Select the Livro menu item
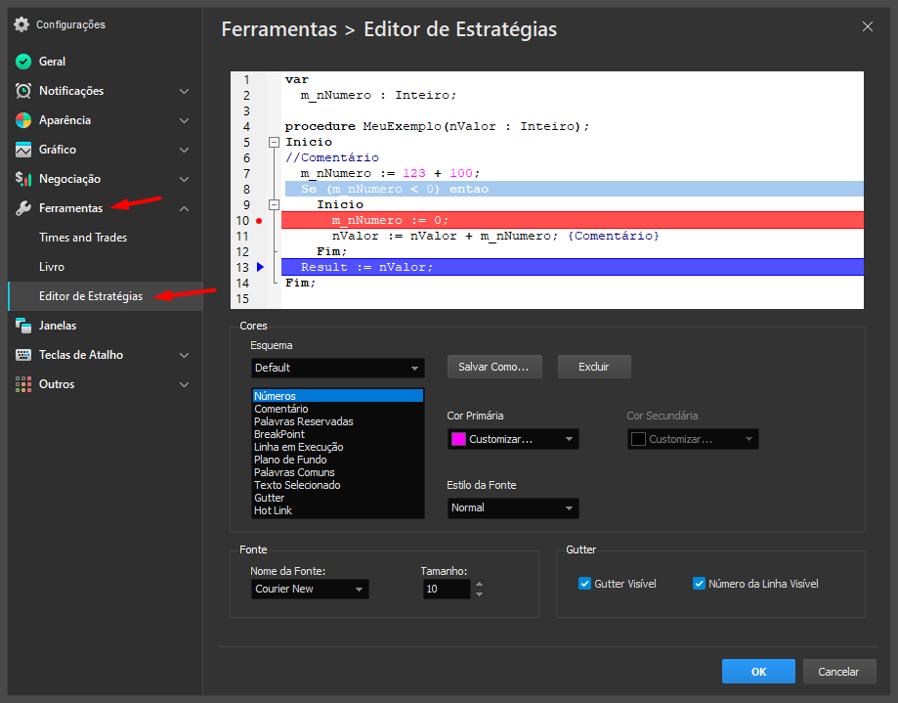The width and height of the screenshot is (898, 703). pyautogui.click(x=52, y=267)
